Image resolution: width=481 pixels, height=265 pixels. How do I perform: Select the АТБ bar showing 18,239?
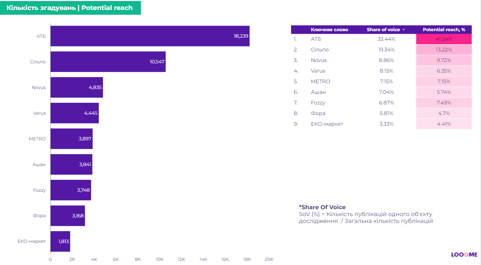point(150,36)
